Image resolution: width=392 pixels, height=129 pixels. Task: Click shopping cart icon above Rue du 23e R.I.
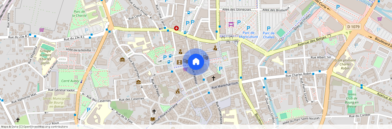(x=42, y=30)
